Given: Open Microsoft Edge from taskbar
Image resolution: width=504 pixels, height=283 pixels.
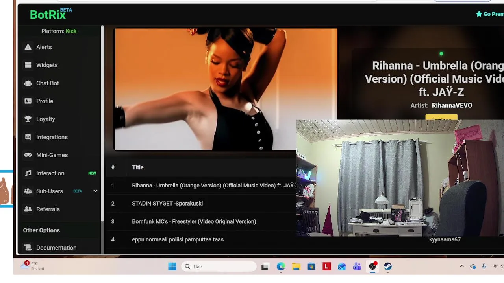Looking at the screenshot, I should coord(280,266).
